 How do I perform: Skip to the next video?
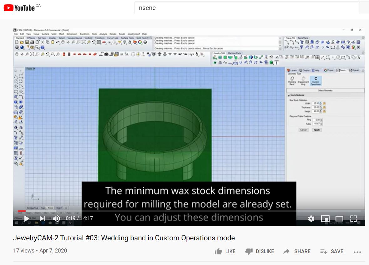point(43,218)
